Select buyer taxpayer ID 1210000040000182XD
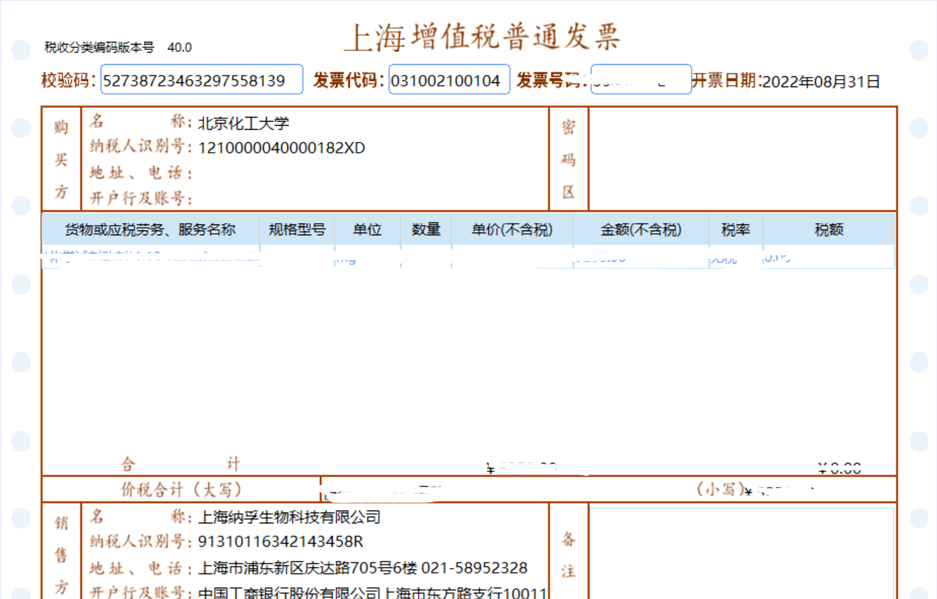937x599 pixels. [x=281, y=148]
